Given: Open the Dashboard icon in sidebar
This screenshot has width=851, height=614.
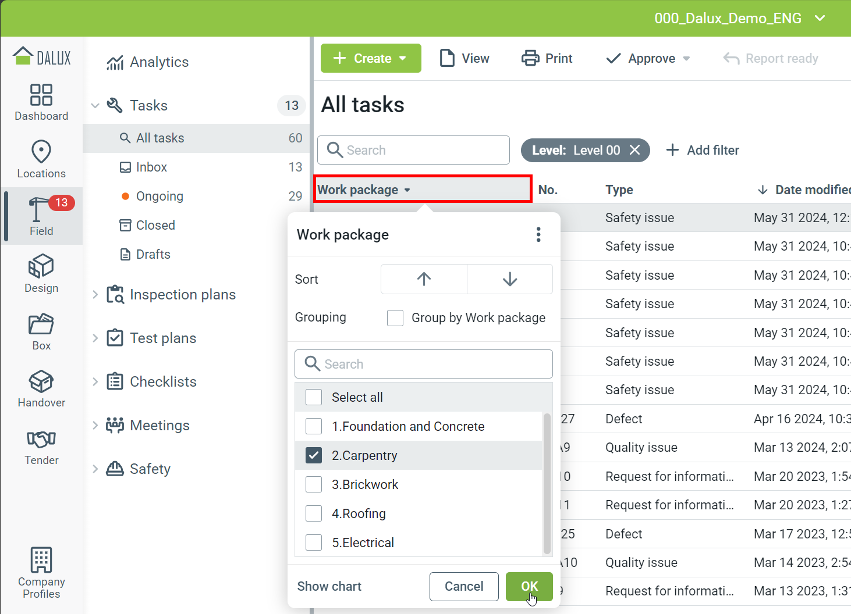Looking at the screenshot, I should pyautogui.click(x=41, y=95).
